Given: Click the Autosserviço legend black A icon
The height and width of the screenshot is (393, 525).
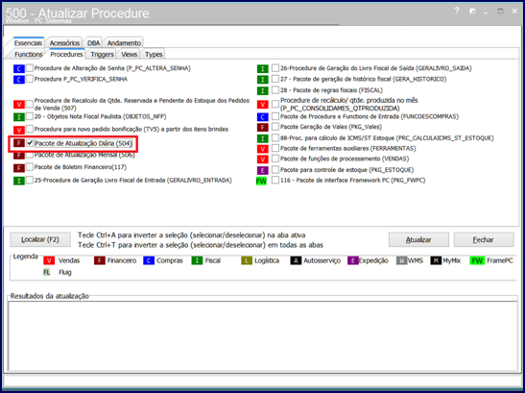Looking at the screenshot, I should point(296,260).
